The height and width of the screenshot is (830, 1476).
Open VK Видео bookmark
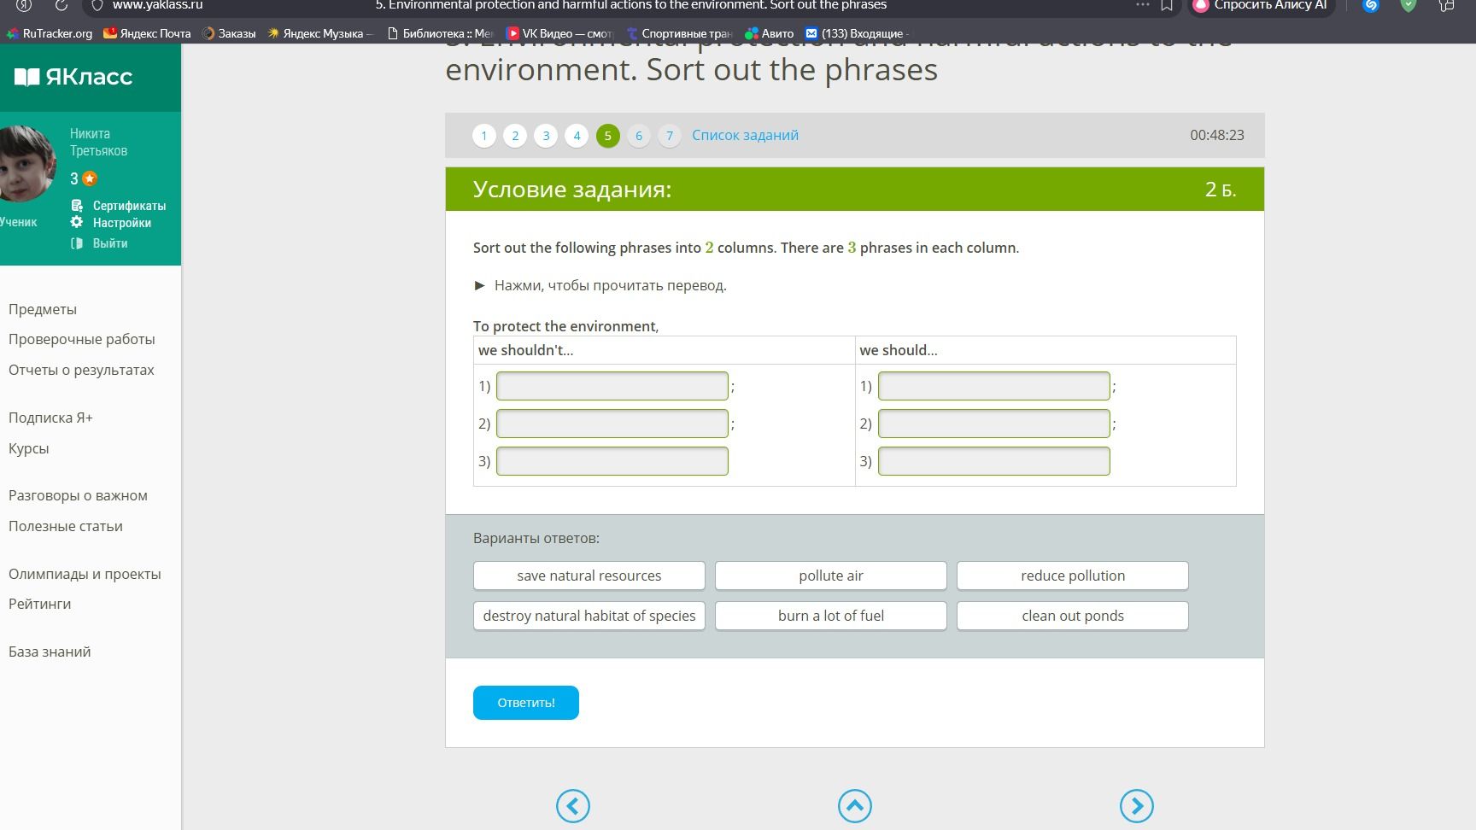click(x=559, y=33)
